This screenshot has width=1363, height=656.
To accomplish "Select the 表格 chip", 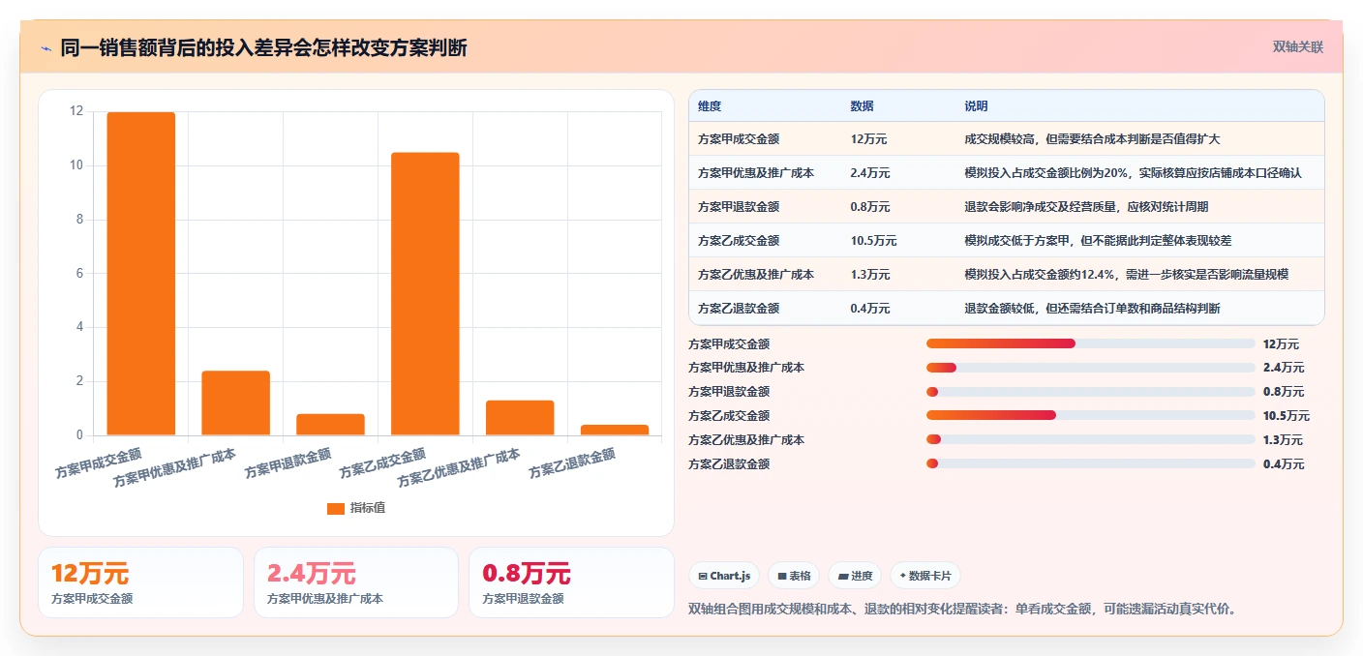I will pyautogui.click(x=794, y=576).
